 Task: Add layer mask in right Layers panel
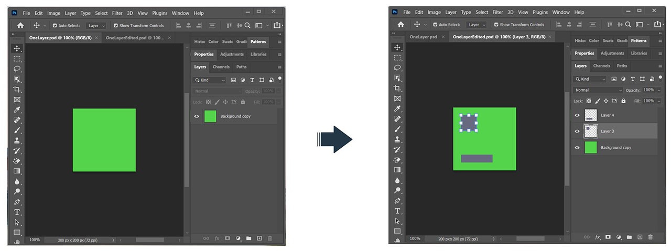pos(608,237)
